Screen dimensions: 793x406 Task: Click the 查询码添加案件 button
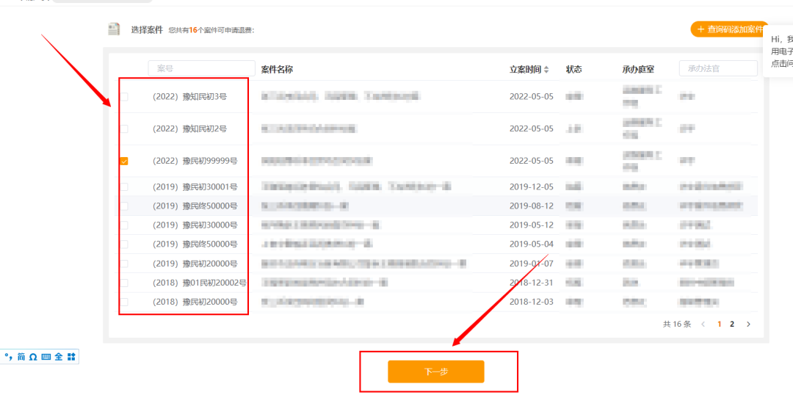tap(728, 29)
